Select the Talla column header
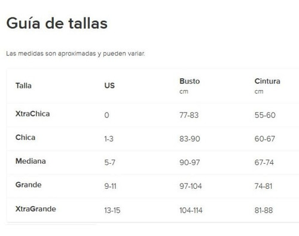The image size is (299, 236). point(23,85)
